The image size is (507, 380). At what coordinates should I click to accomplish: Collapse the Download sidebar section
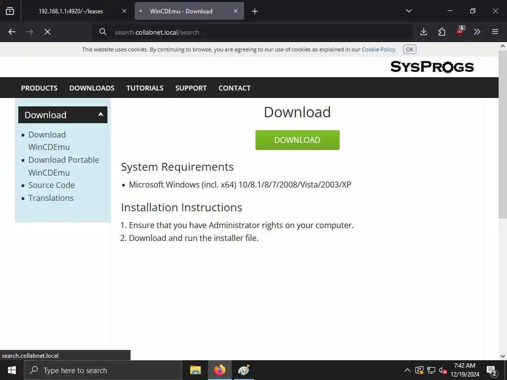[63, 115]
